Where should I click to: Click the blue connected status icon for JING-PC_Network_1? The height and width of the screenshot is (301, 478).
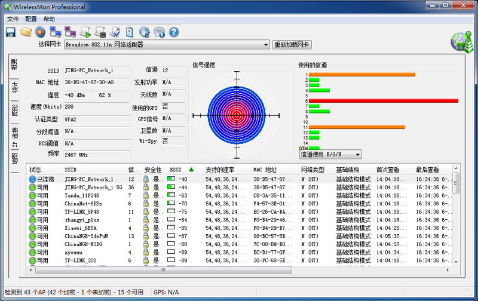pyautogui.click(x=32, y=179)
